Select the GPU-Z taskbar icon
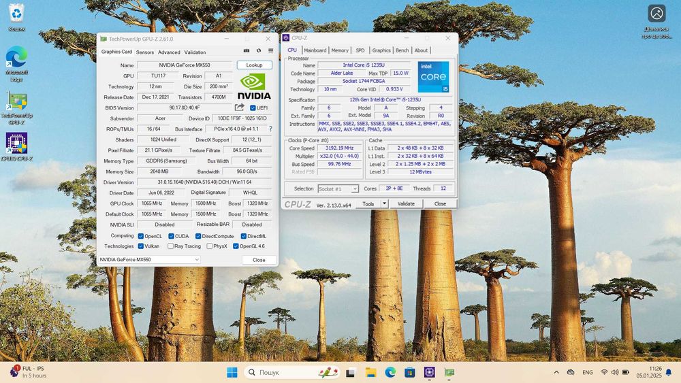The image size is (681, 383). (x=449, y=372)
